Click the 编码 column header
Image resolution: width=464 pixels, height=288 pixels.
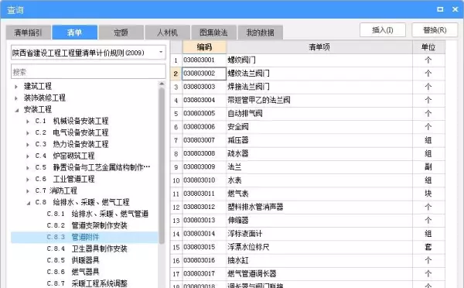204,46
